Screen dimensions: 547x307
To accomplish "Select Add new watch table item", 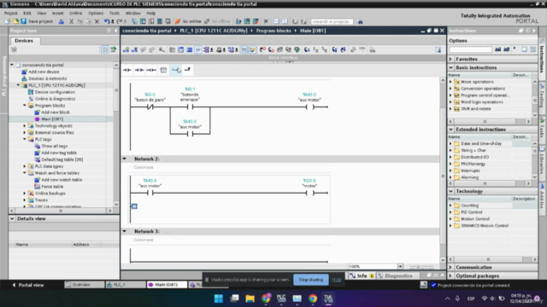I will pyautogui.click(x=62, y=180).
